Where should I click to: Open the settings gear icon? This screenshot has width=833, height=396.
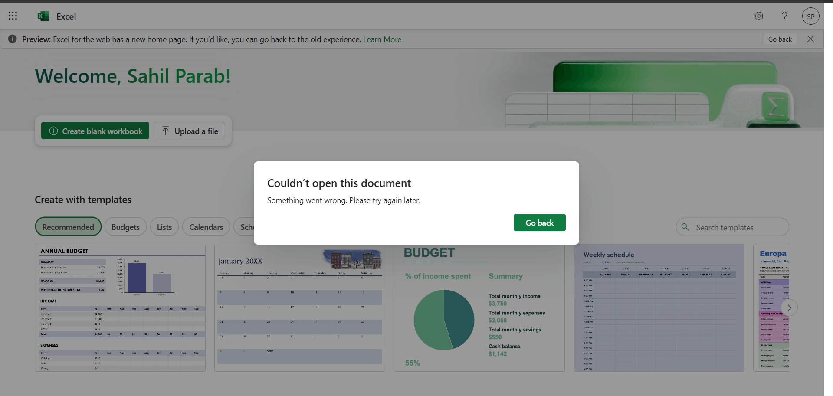(758, 16)
